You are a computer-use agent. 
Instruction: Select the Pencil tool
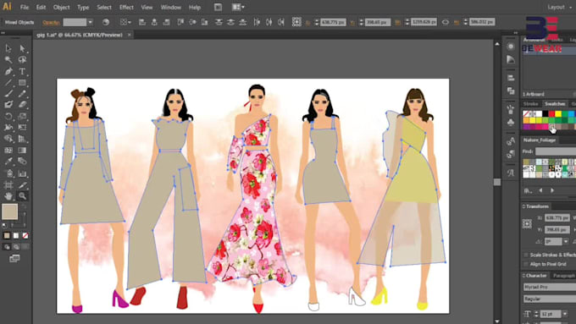tap(22, 94)
